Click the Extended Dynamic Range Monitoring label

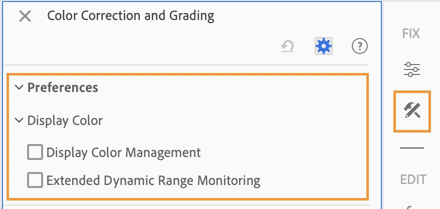(x=153, y=180)
